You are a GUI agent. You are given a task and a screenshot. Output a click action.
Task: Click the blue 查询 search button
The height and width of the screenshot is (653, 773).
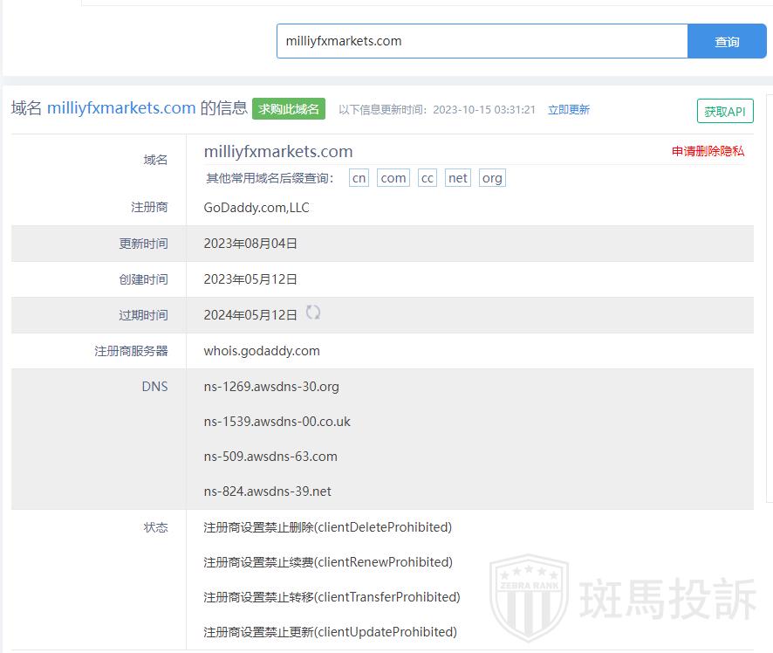727,41
